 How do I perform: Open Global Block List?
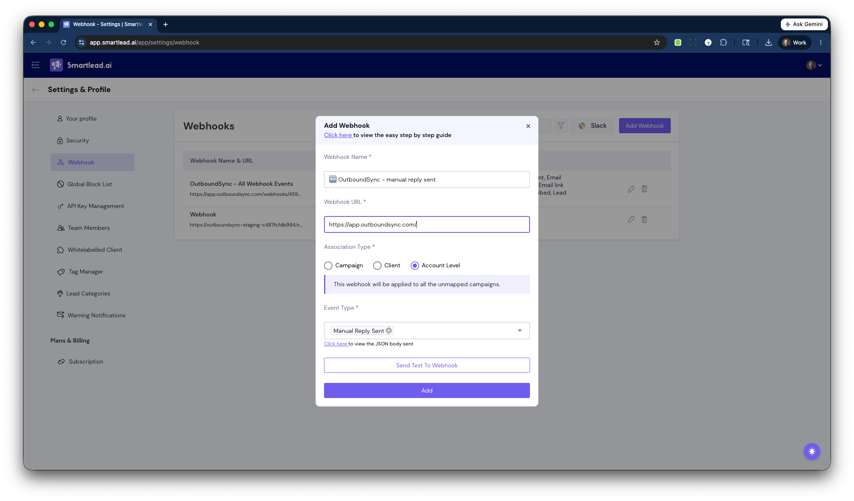pos(84,184)
